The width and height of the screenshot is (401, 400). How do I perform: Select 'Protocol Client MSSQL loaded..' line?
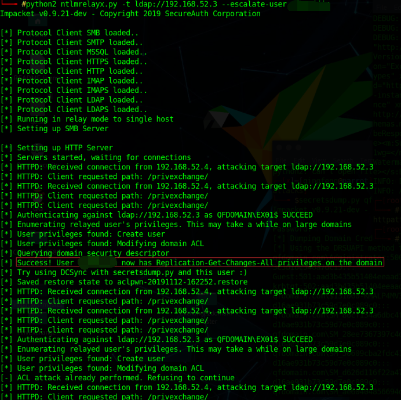point(74,52)
